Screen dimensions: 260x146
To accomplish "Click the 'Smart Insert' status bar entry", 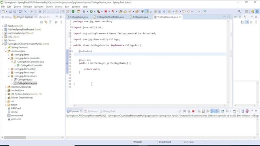I will tap(165, 142).
